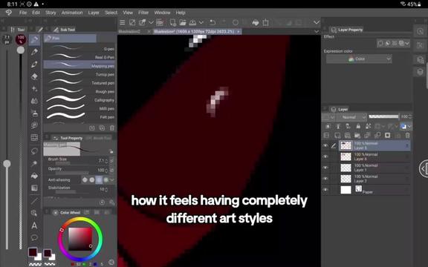The height and width of the screenshot is (267, 428).
Task: Select the Text tool
Action: pyautogui.click(x=34, y=225)
